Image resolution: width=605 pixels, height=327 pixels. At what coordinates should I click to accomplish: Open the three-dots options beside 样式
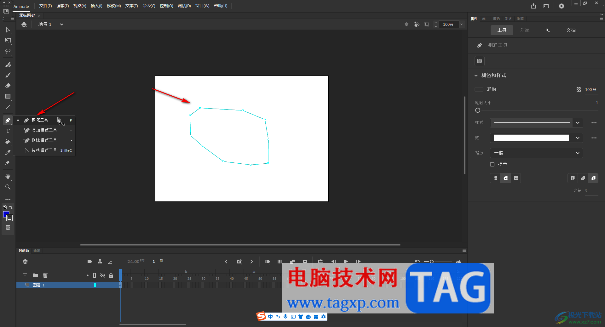click(x=594, y=123)
